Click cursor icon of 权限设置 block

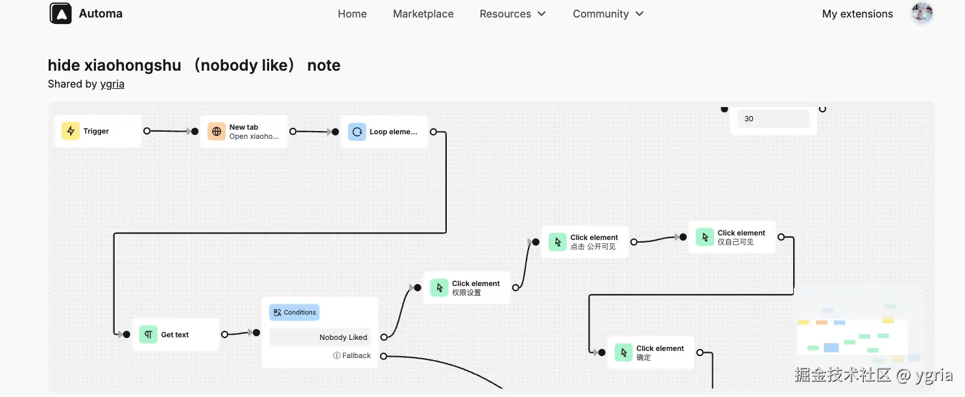click(440, 287)
